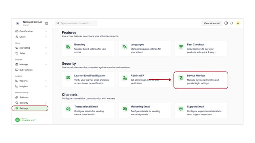
Task: Expand the Gamification chevron
Action: pyautogui.click(x=46, y=31)
